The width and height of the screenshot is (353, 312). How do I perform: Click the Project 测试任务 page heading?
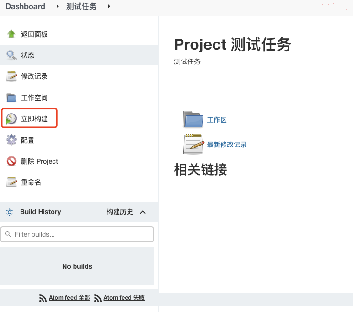point(233,44)
